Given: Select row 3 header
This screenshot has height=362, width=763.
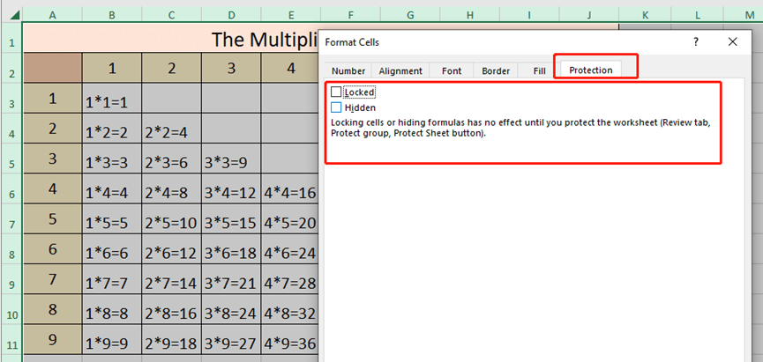Looking at the screenshot, I should pos(11,98).
